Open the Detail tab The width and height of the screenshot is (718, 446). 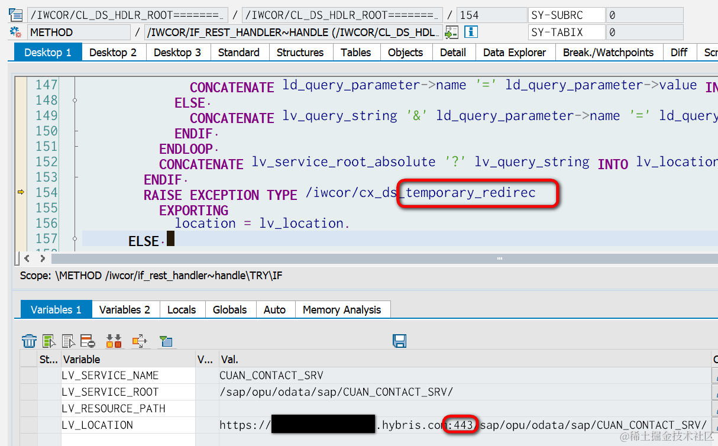point(453,52)
